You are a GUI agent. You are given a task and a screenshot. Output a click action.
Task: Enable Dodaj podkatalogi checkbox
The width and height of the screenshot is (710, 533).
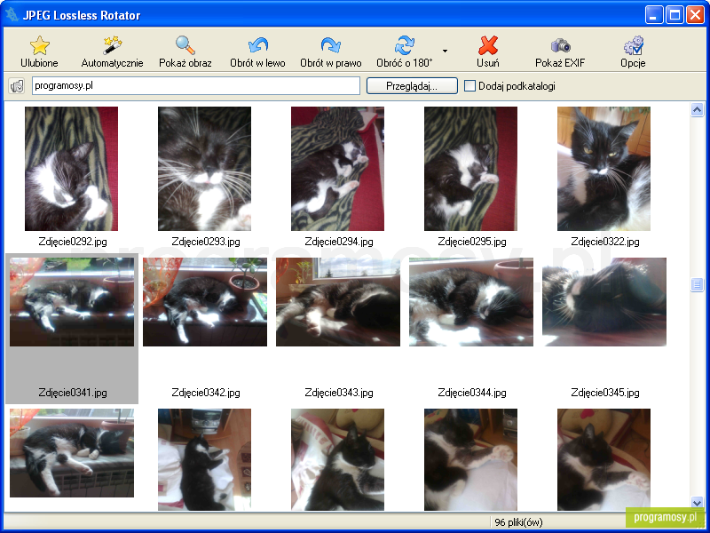tap(470, 86)
